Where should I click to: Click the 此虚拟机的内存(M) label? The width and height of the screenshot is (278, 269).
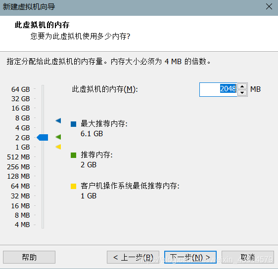click(x=105, y=89)
